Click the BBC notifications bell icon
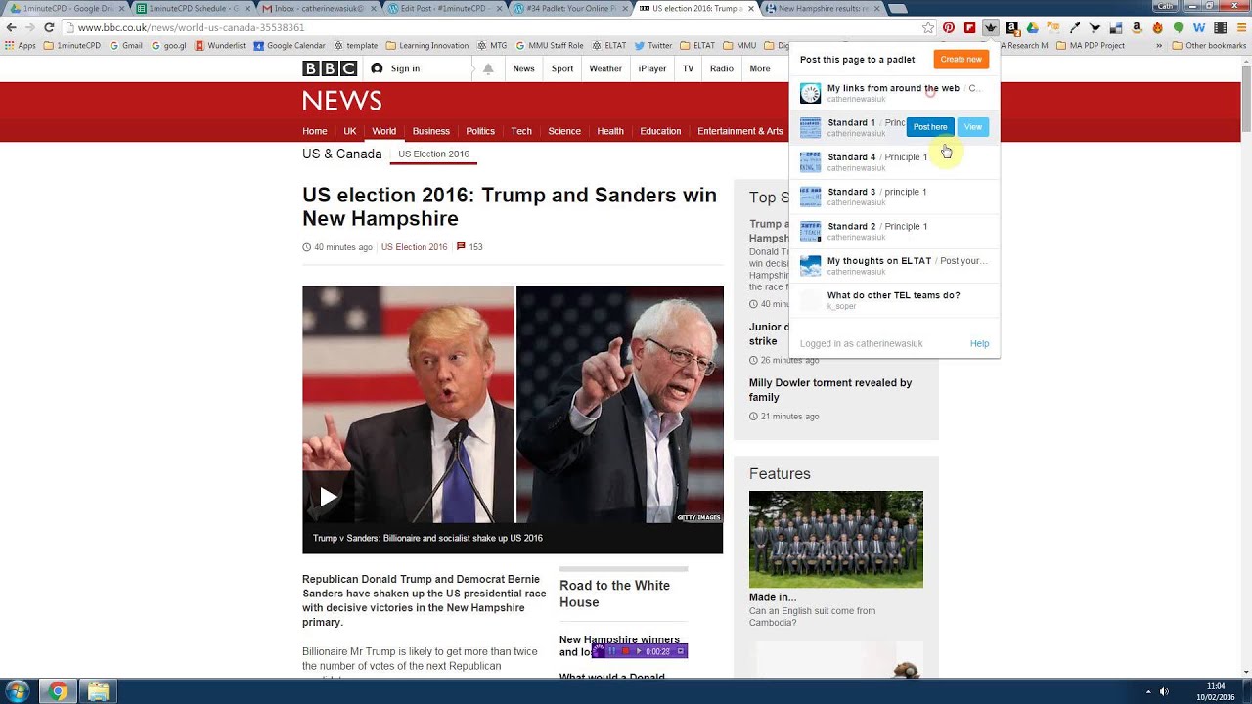This screenshot has height=704, width=1252. click(x=488, y=68)
